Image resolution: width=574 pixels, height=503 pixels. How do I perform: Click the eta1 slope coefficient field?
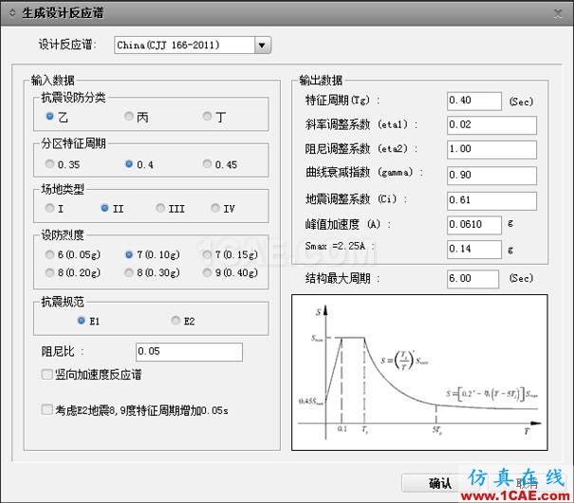(491, 125)
